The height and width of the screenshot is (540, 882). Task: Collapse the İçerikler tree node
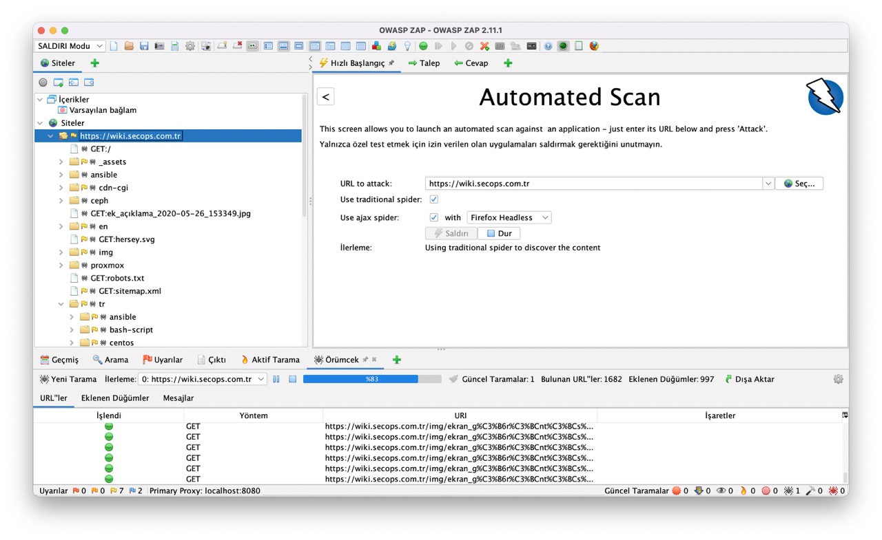pyautogui.click(x=40, y=100)
